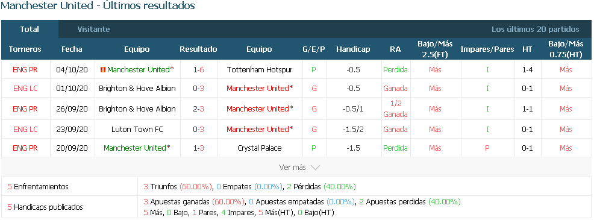This screenshot has width=594, height=220.
Task: Click ENG PR tournament in 04/10/20 row
Action: pyautogui.click(x=25, y=70)
